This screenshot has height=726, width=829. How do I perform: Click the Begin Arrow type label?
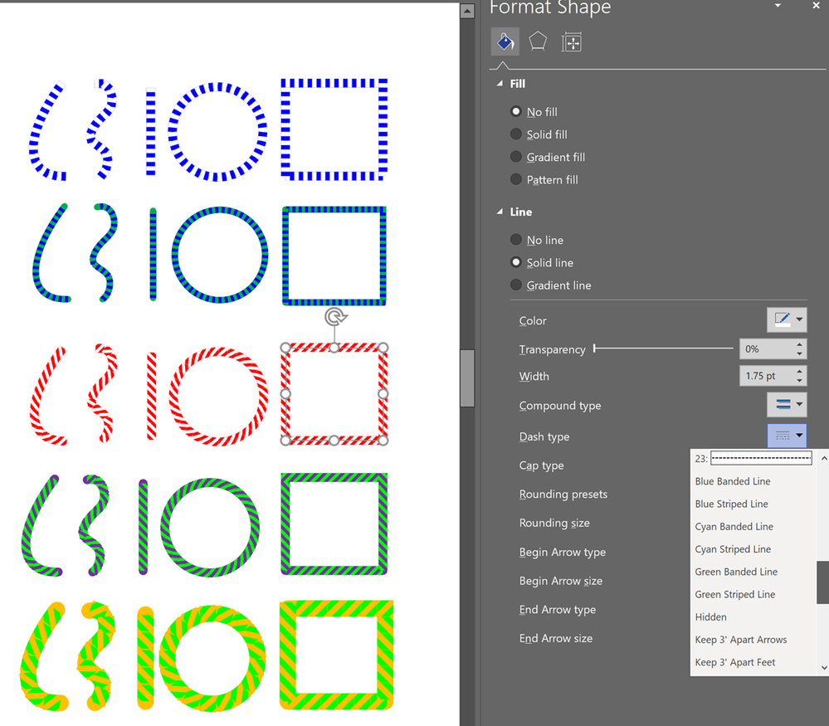[x=563, y=552]
